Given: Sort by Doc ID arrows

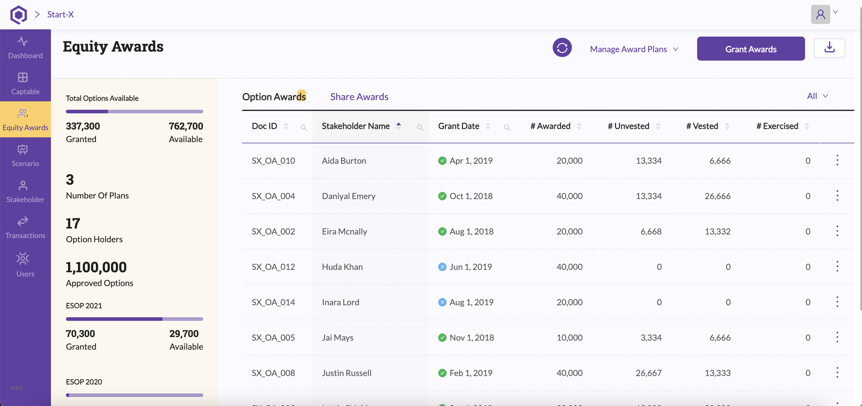Looking at the screenshot, I should pyautogui.click(x=286, y=126).
